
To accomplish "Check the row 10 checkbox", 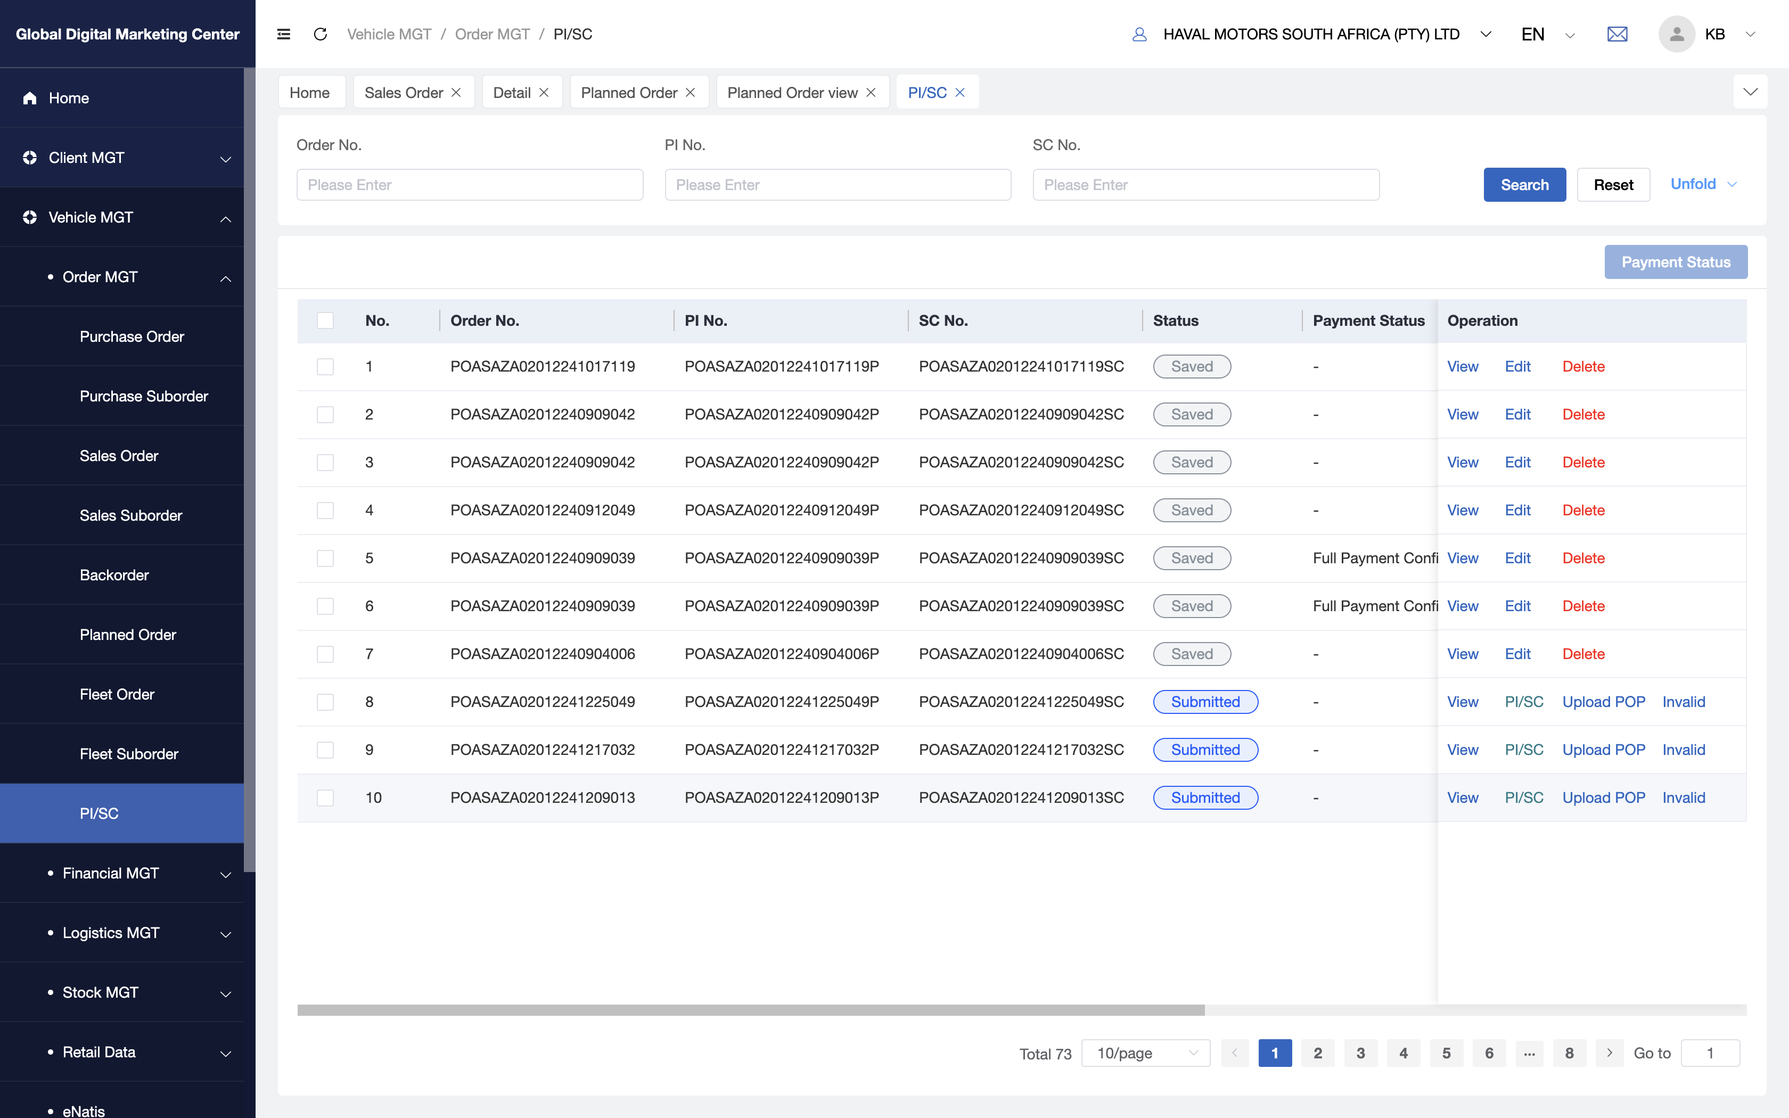I will point(325,798).
